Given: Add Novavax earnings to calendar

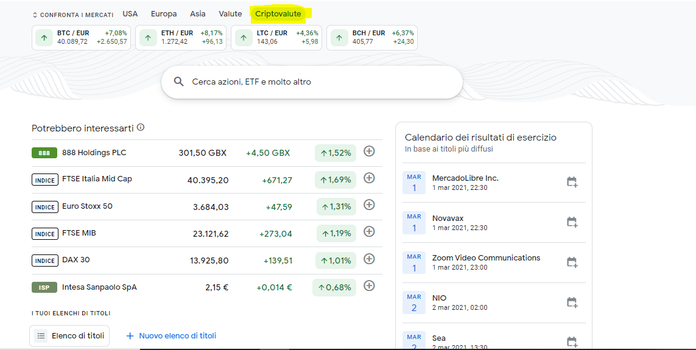Looking at the screenshot, I should click(x=572, y=222).
